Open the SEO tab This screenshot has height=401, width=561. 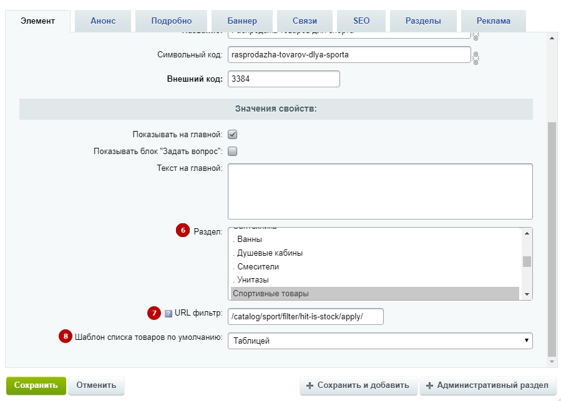(361, 21)
